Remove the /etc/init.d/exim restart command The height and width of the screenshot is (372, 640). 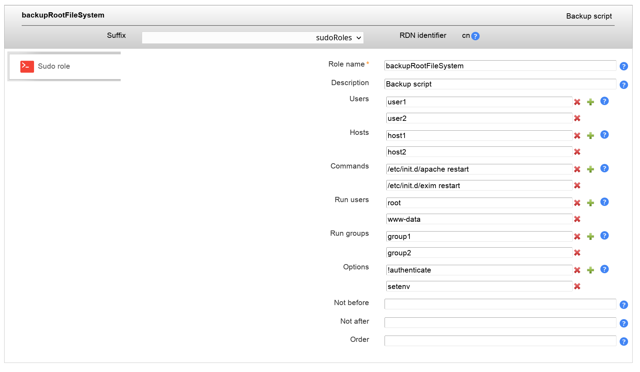pyautogui.click(x=577, y=185)
